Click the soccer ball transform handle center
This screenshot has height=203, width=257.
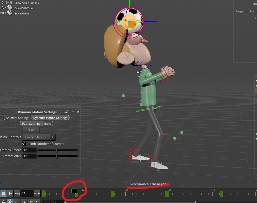[129, 22]
